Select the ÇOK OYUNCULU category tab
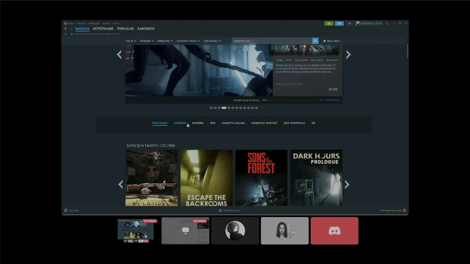The height and width of the screenshot is (264, 470). (294, 123)
